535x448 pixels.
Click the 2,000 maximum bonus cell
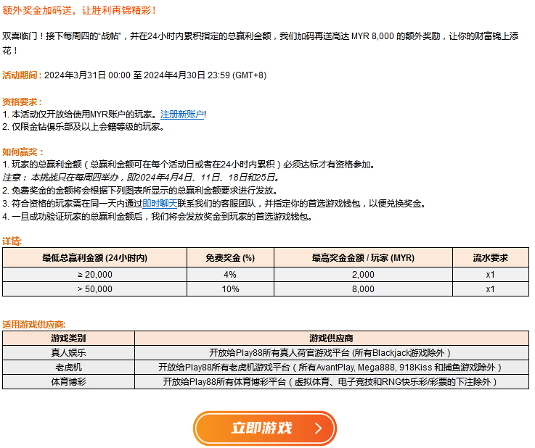[x=363, y=274]
